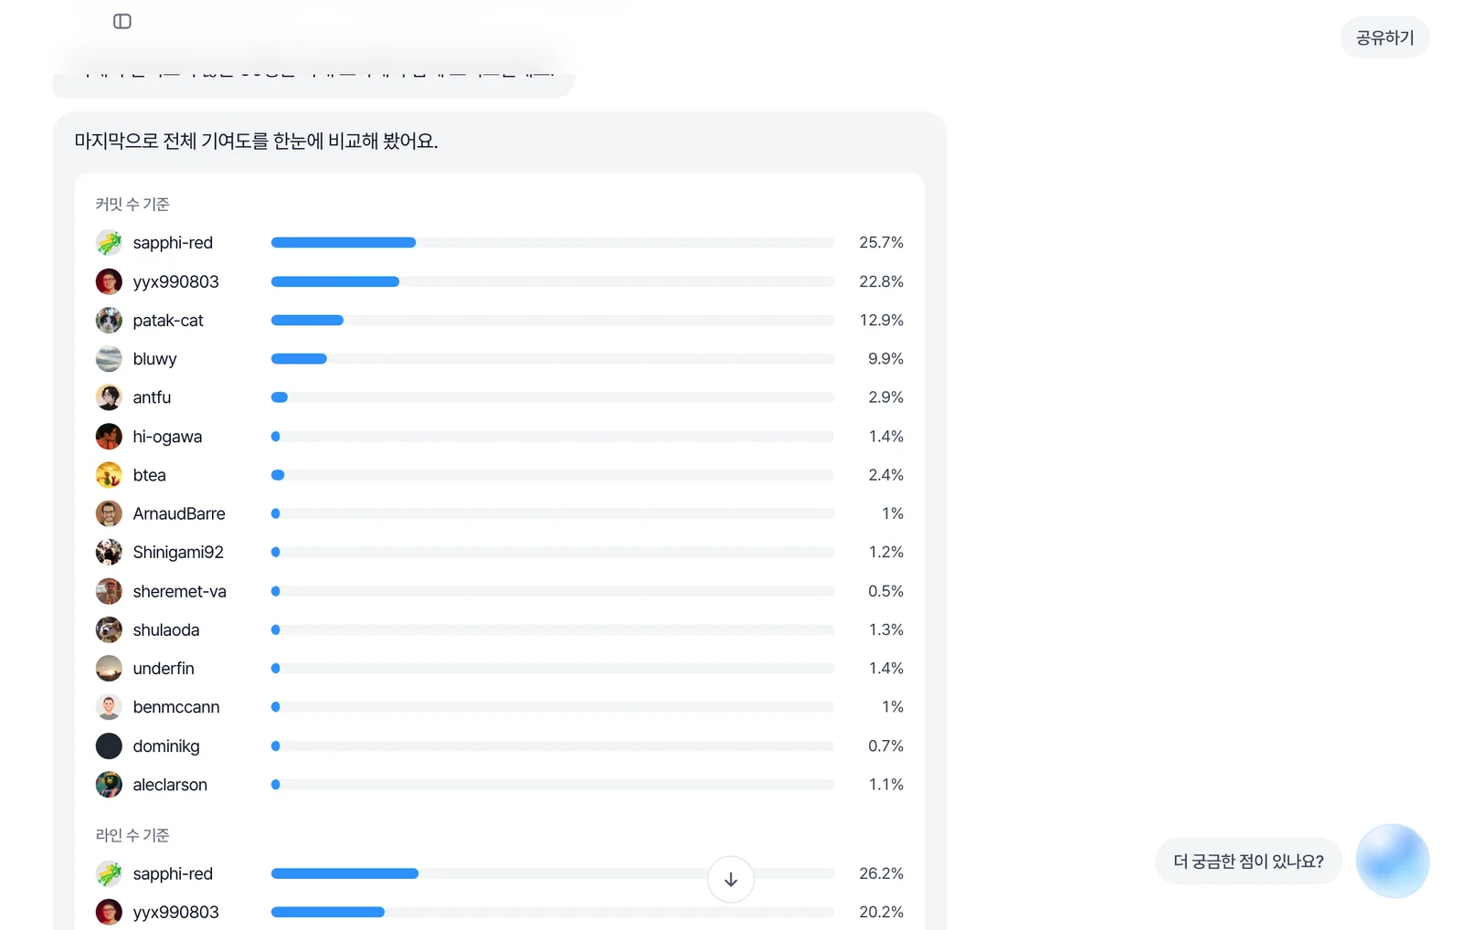This screenshot has width=1462, height=930.
Task: Click the antfu avatar
Action: click(x=109, y=397)
